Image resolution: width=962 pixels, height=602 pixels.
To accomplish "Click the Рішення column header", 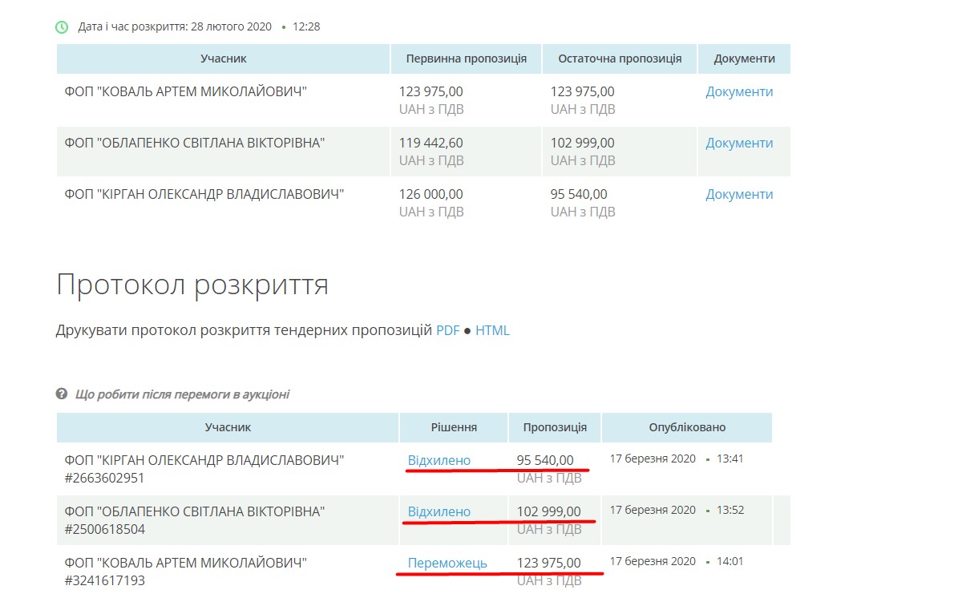I will [454, 427].
